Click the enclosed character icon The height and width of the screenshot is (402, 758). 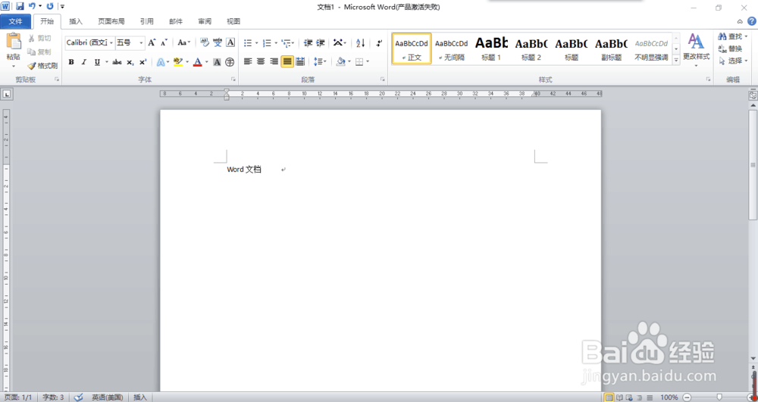(x=230, y=62)
